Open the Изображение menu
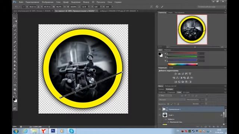This screenshot has width=239, height=134. pyautogui.click(x=48, y=2)
